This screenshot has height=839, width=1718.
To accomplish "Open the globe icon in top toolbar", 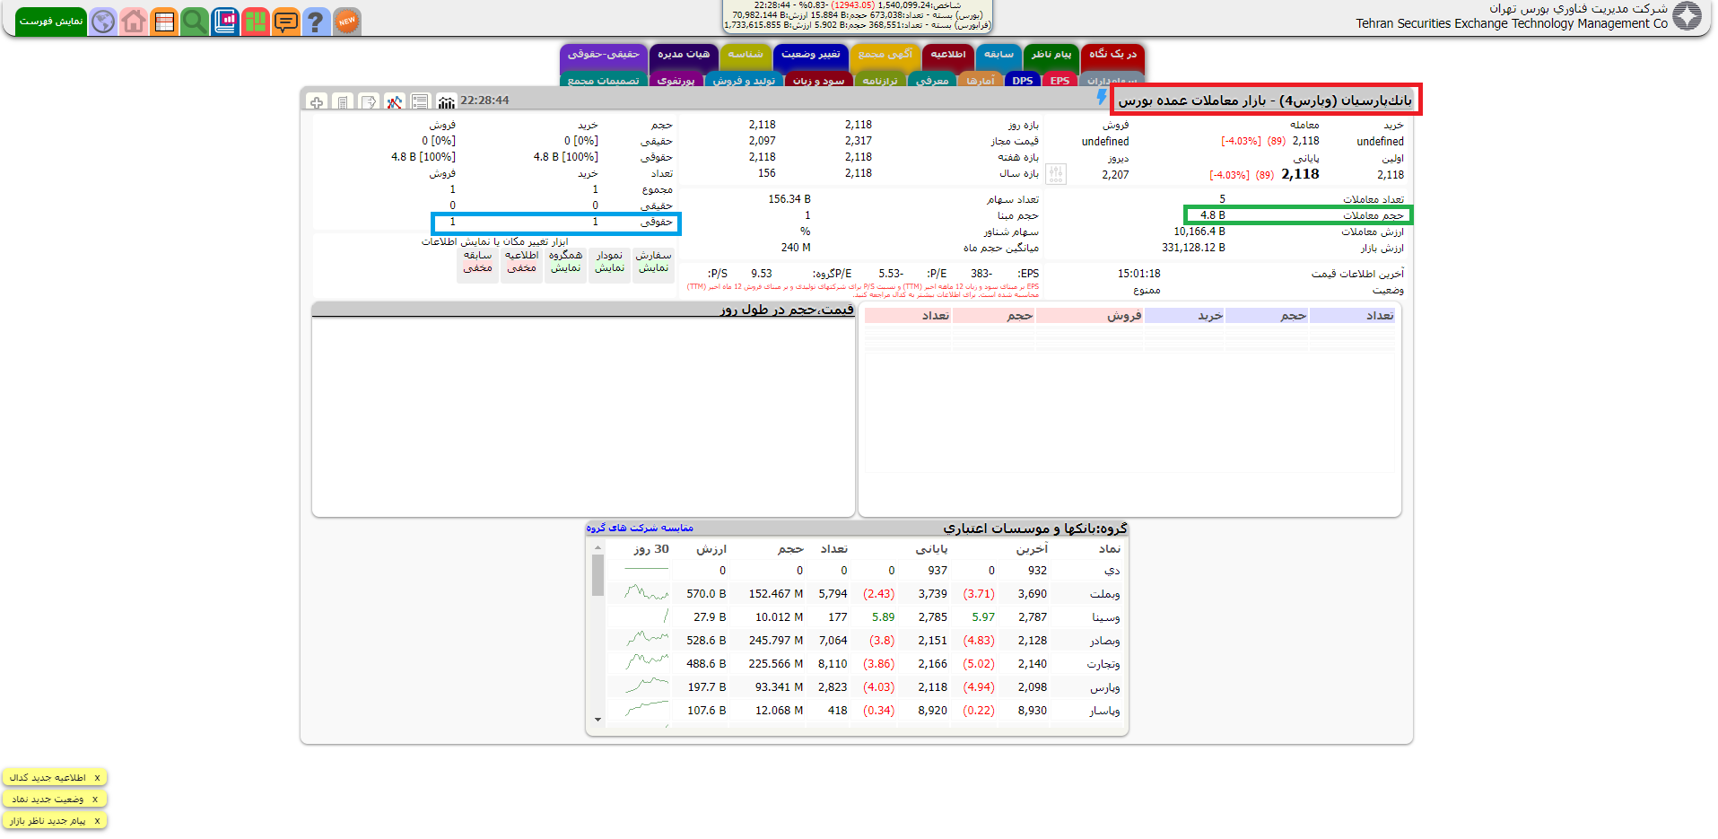I will coord(103,22).
